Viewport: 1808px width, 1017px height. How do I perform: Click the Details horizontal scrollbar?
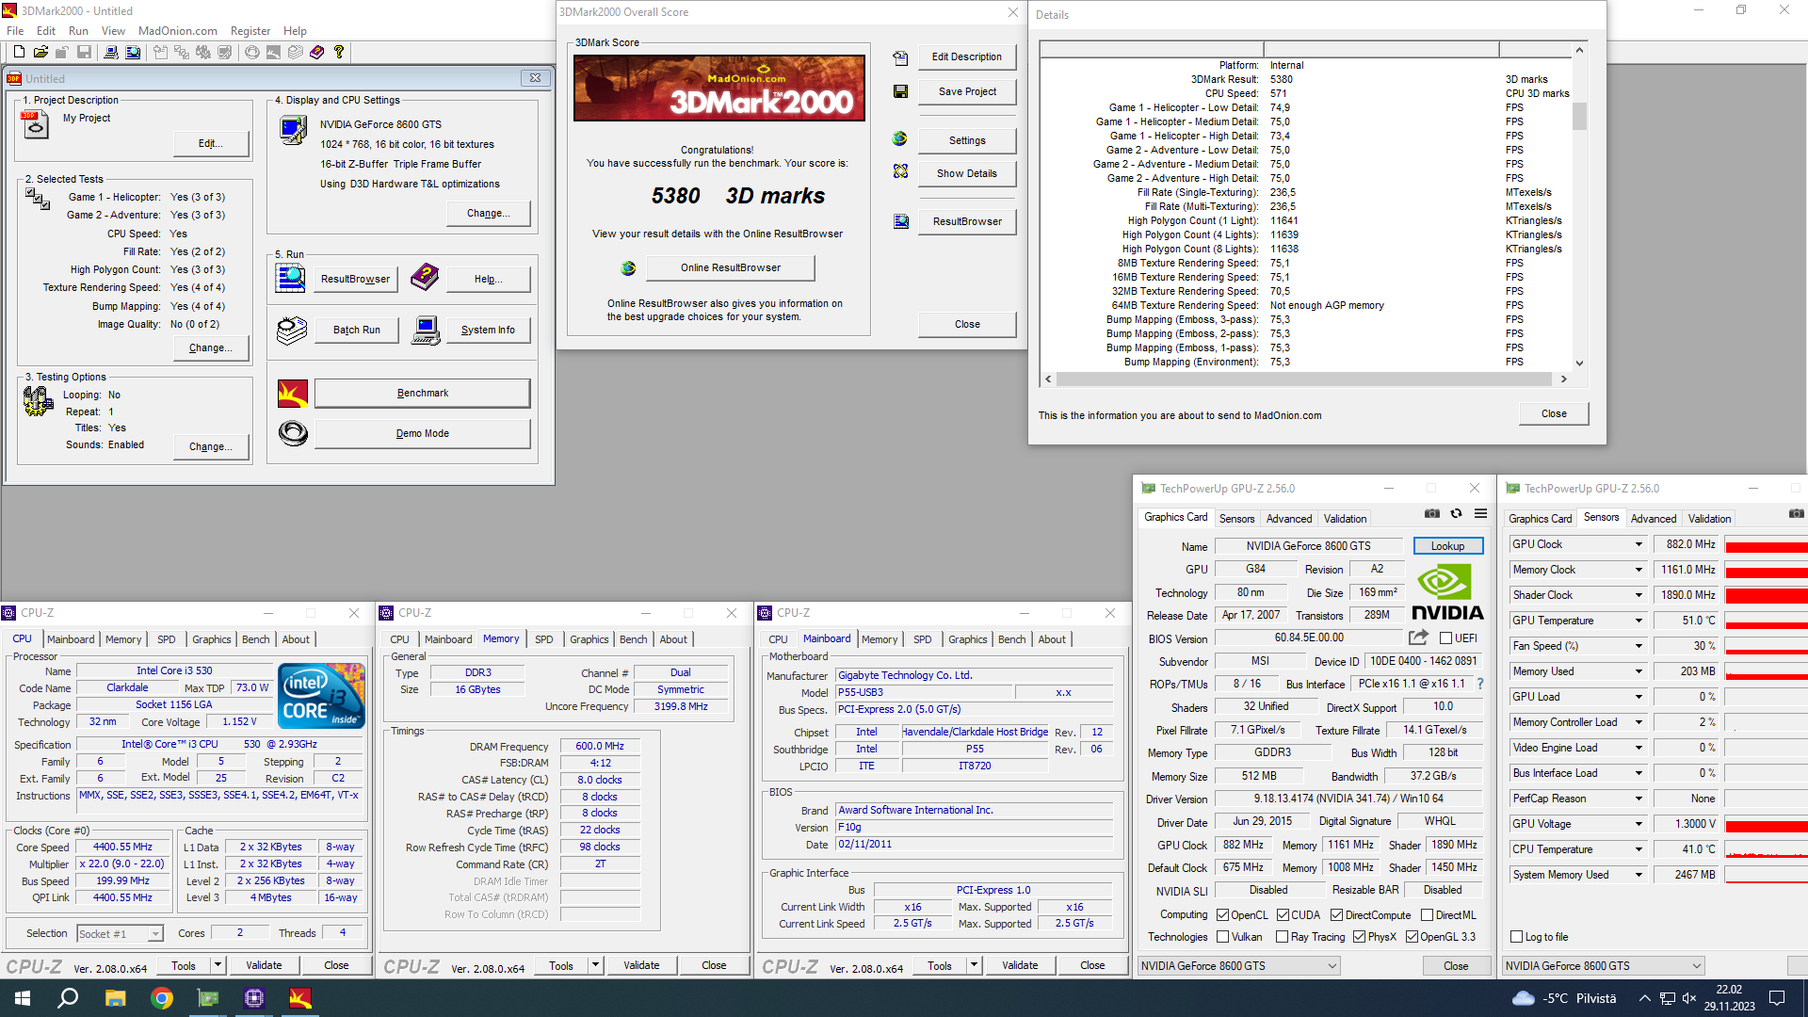pos(1304,379)
